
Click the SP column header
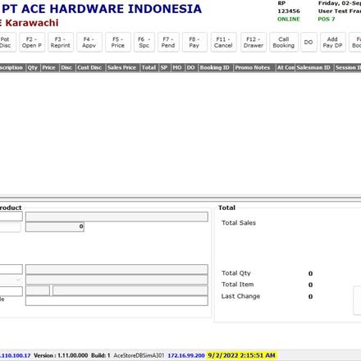164,67
